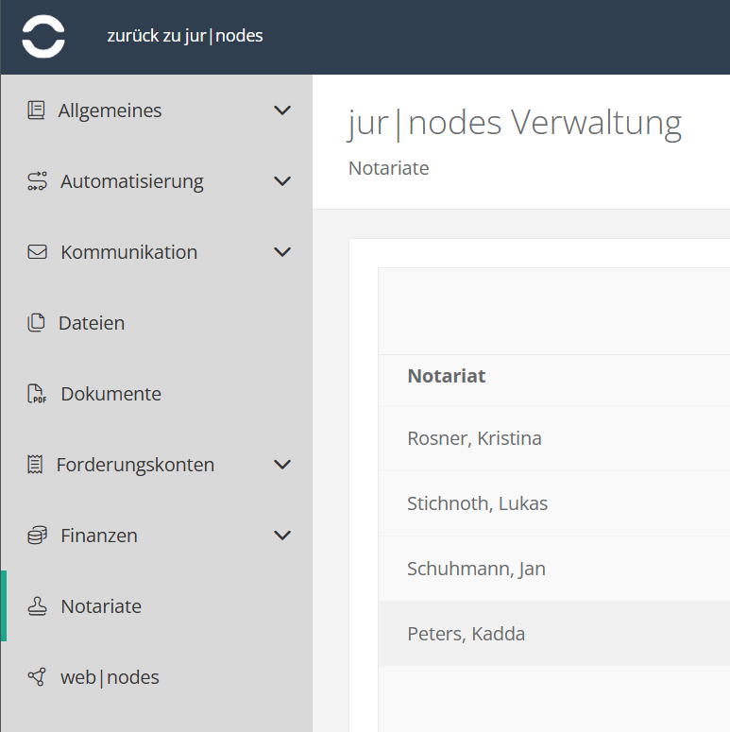The height and width of the screenshot is (732, 730).
Task: Open the Dateien menu item
Action: [92, 323]
